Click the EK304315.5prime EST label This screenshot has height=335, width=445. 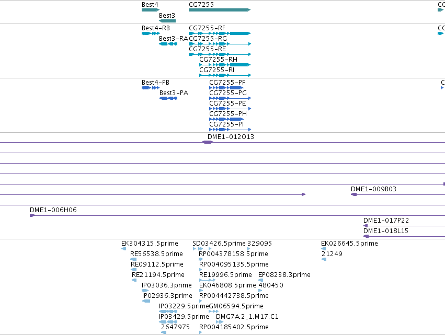tap(150, 244)
